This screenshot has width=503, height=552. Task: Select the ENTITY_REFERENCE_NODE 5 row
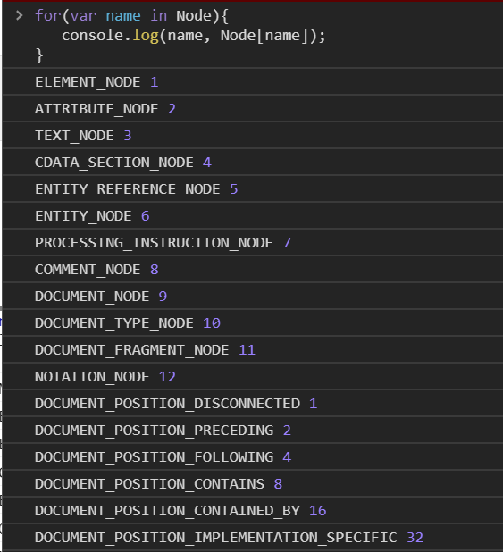coord(253,188)
